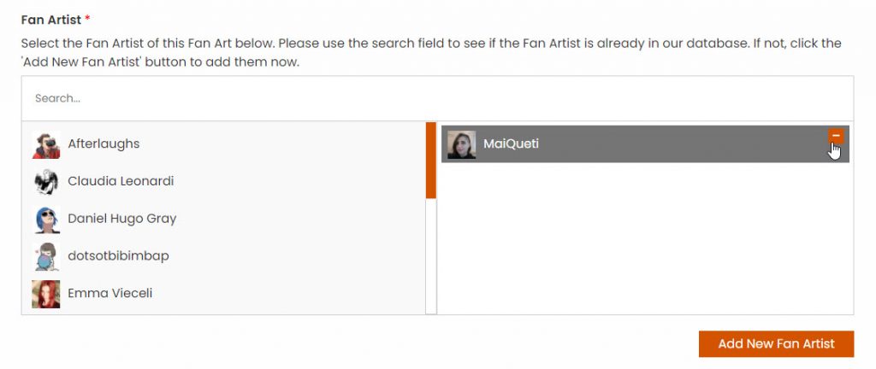The height and width of the screenshot is (369, 876).
Task: Click the MaiQueti name in the selected panel
Action: [x=511, y=144]
